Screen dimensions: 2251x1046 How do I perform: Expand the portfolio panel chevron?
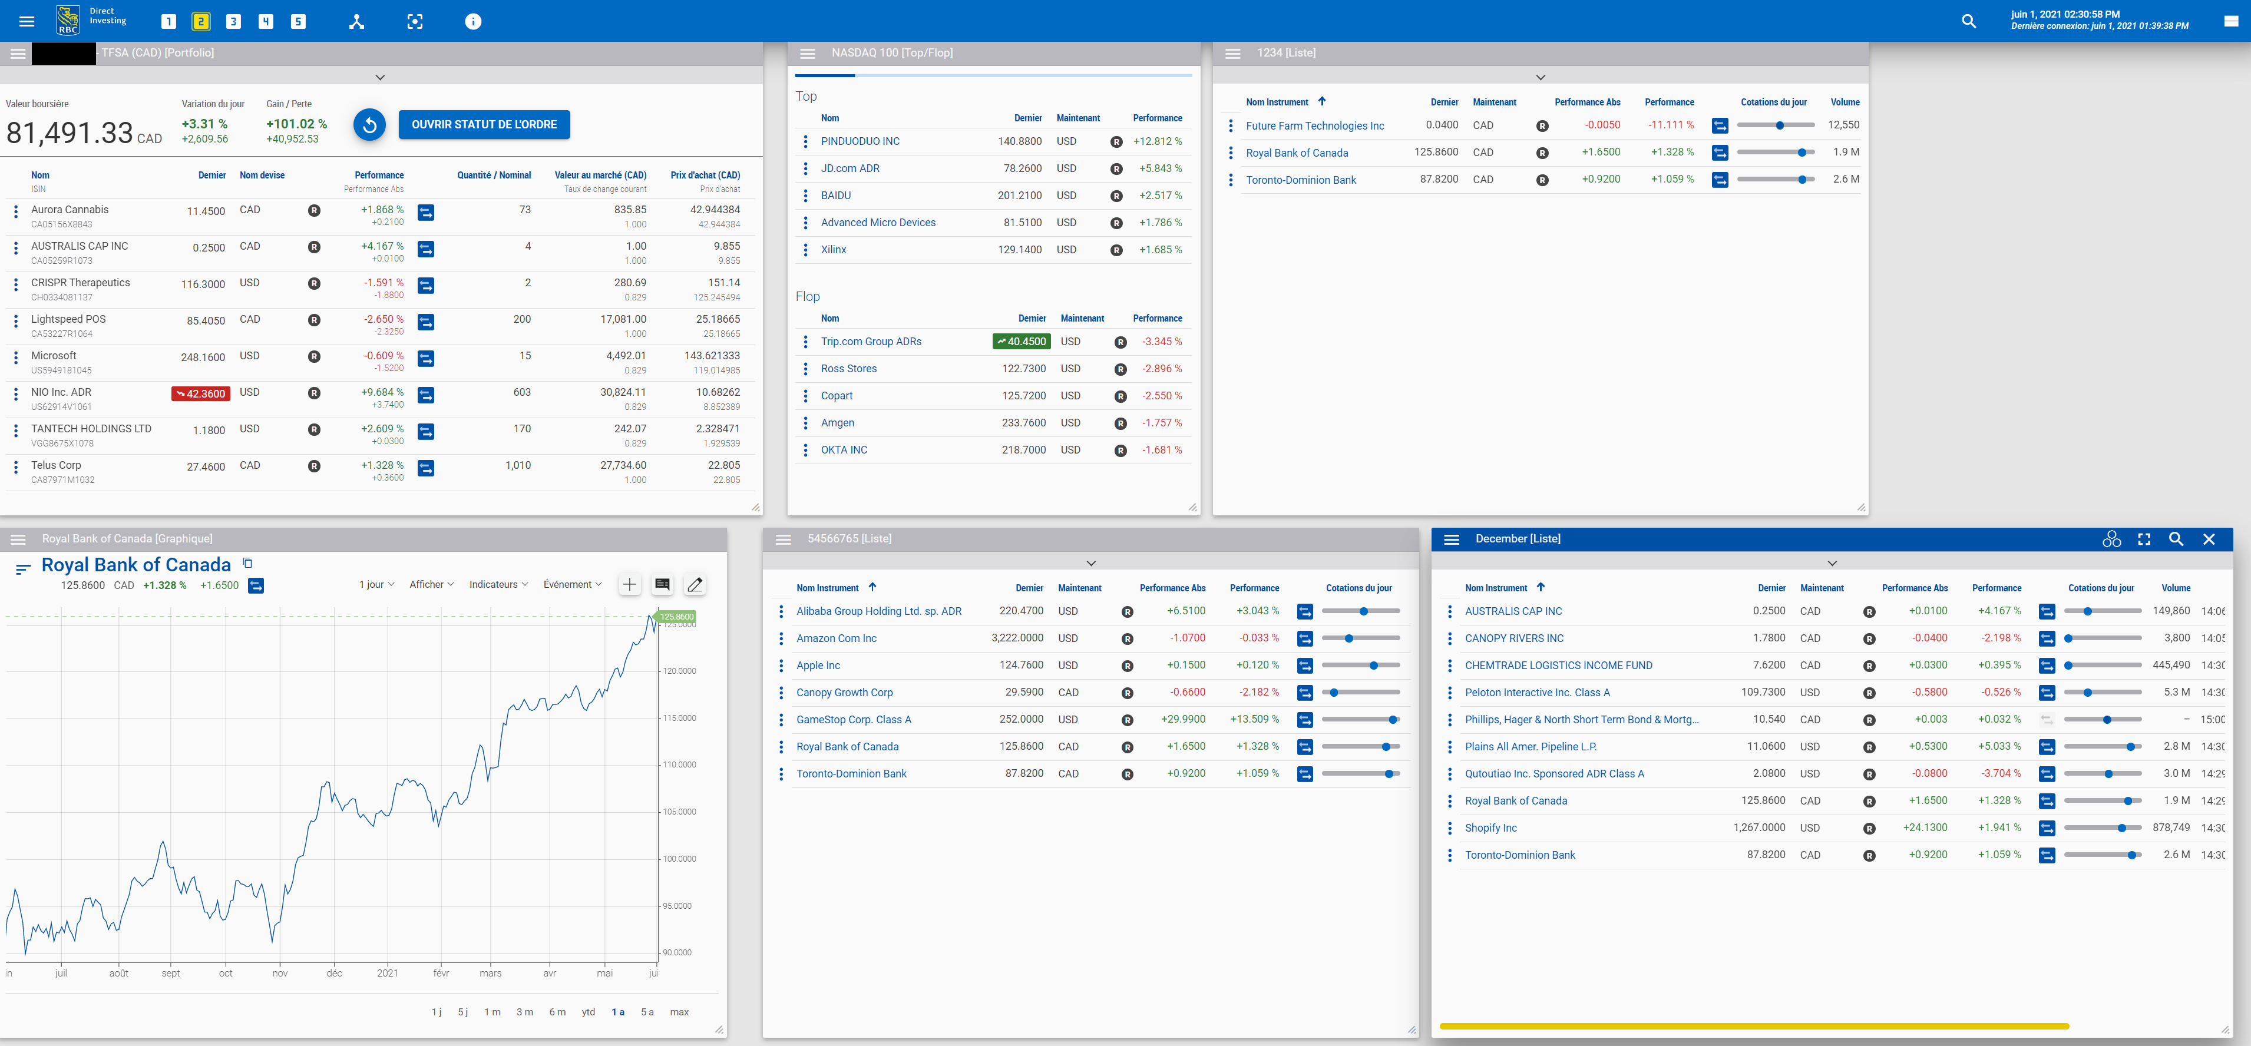(x=380, y=77)
